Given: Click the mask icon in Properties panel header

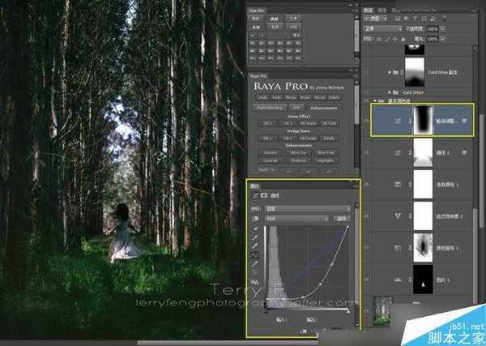Looking at the screenshot, I should 264,195.
